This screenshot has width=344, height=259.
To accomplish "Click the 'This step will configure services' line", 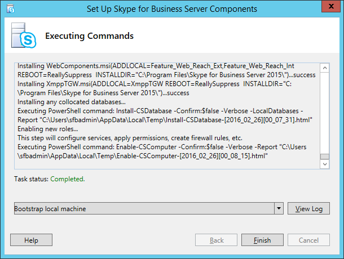I will click(130, 138).
